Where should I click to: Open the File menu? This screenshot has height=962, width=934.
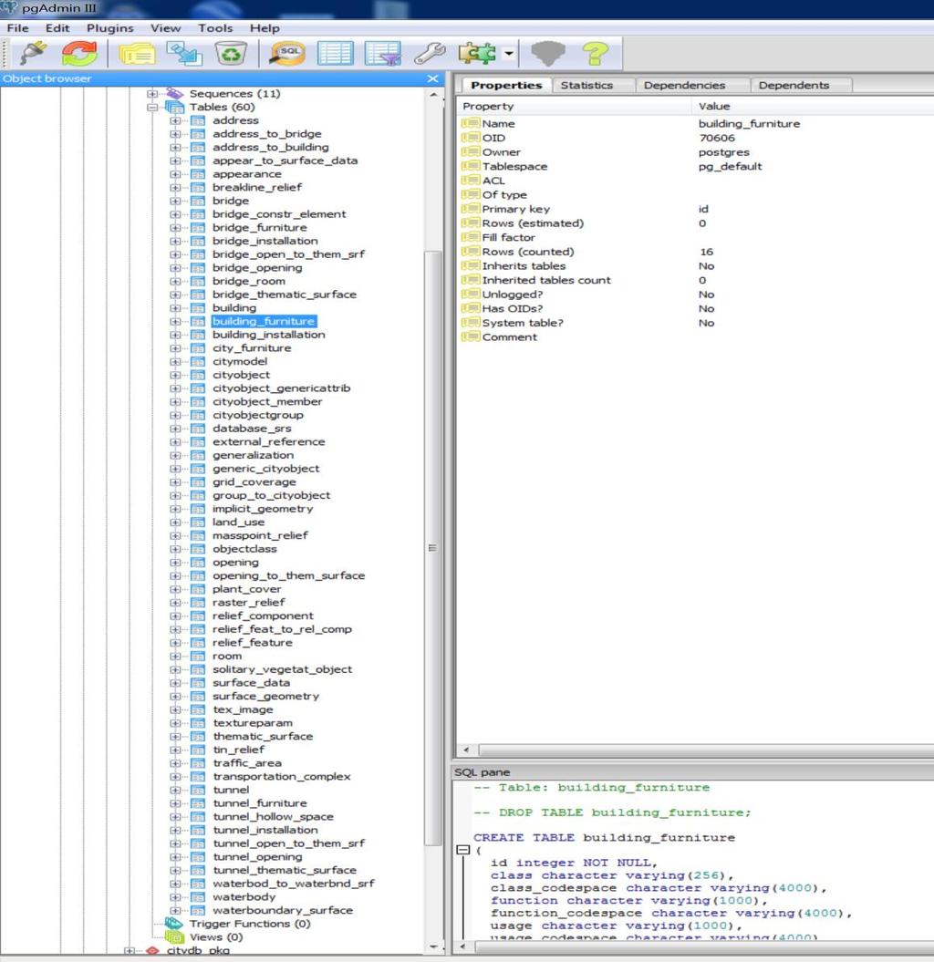18,28
